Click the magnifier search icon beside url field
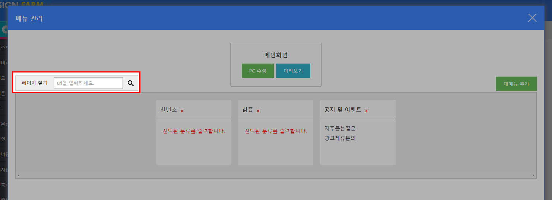552x200 pixels. [x=131, y=83]
